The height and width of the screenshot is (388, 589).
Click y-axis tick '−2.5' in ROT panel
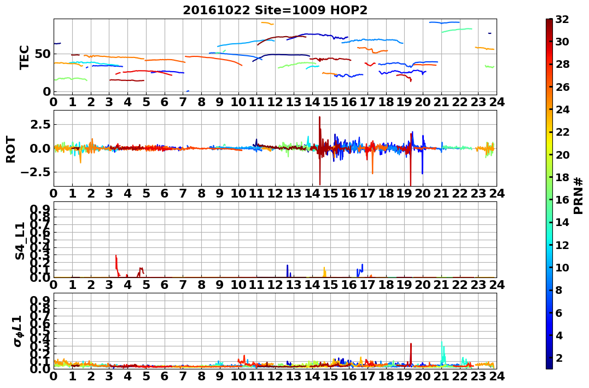[36, 172]
